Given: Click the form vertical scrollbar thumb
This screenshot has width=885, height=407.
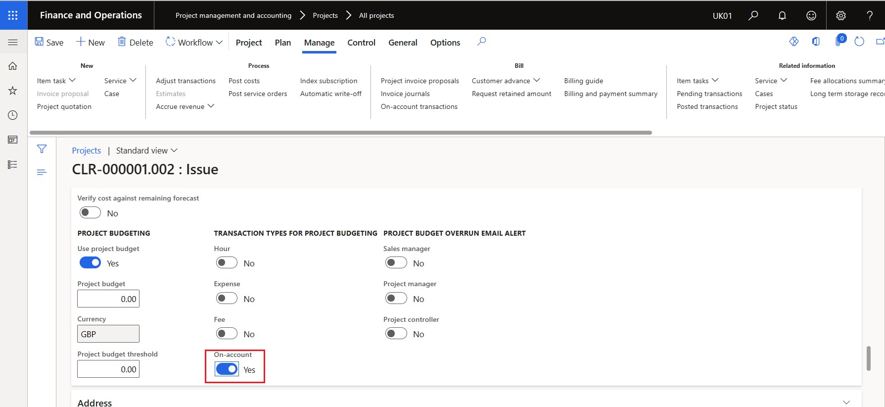Looking at the screenshot, I should [869, 358].
